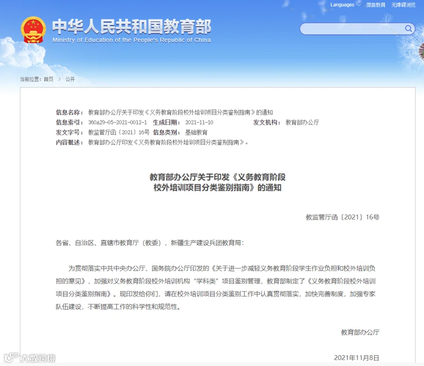Click the breadcrumb chevron after 首页
Screen dimensions: 424x366
59,79
